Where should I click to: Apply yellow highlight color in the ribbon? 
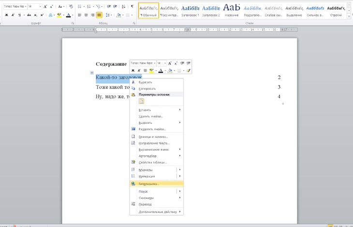[x=59, y=15]
